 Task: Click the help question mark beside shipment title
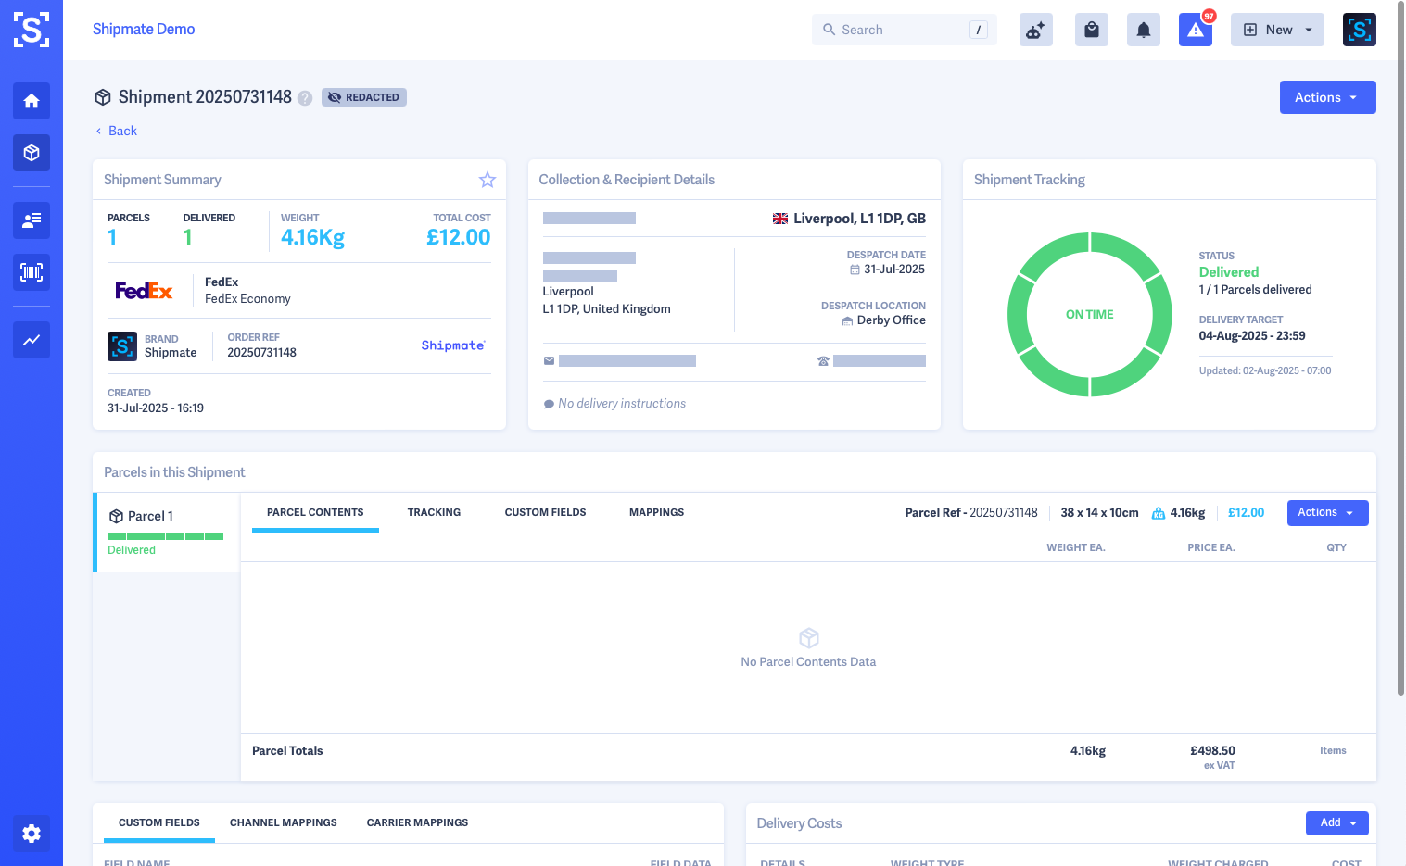point(305,98)
